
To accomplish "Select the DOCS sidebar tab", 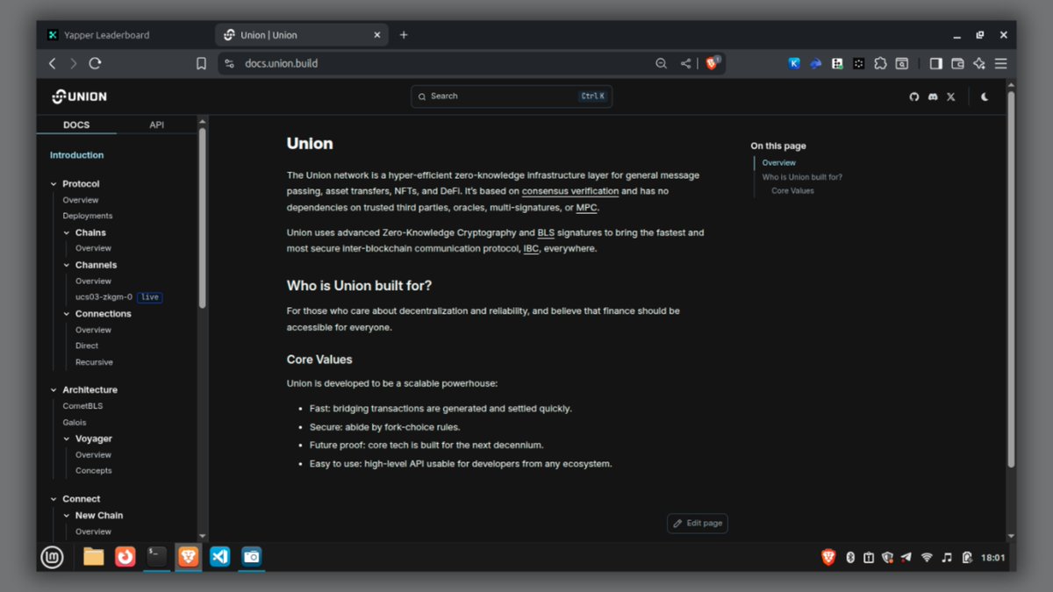I will pos(76,125).
